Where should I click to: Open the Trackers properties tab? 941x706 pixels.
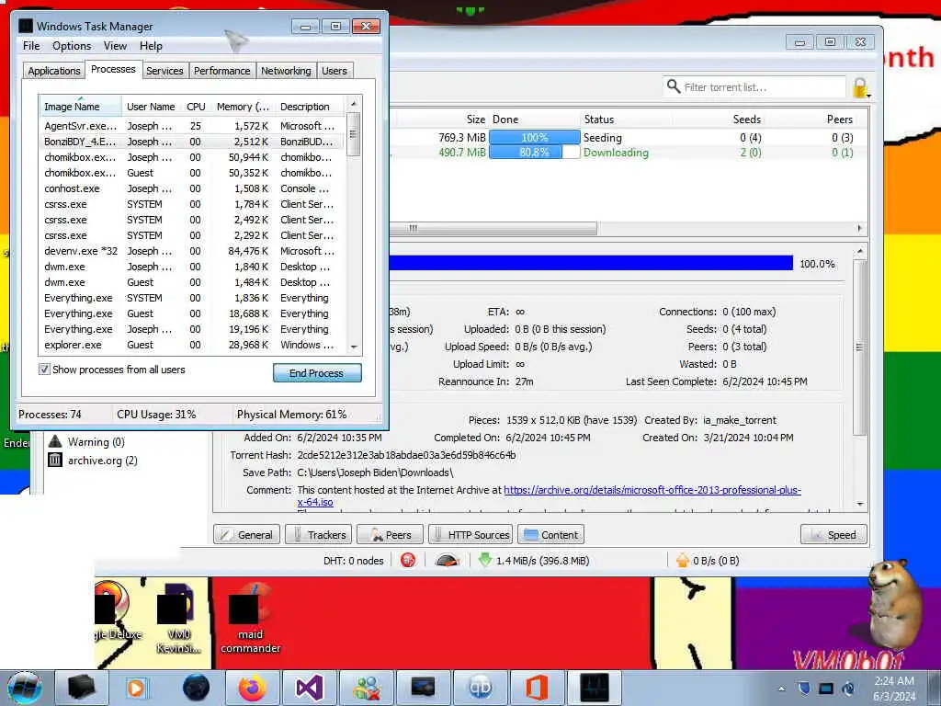coord(318,534)
